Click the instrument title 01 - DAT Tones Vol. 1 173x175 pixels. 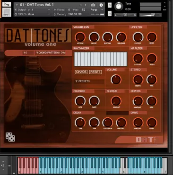click(37, 5)
